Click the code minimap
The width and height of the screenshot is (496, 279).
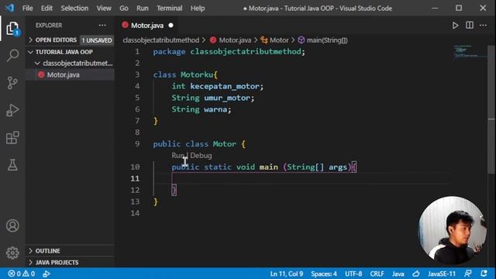pos(470,52)
